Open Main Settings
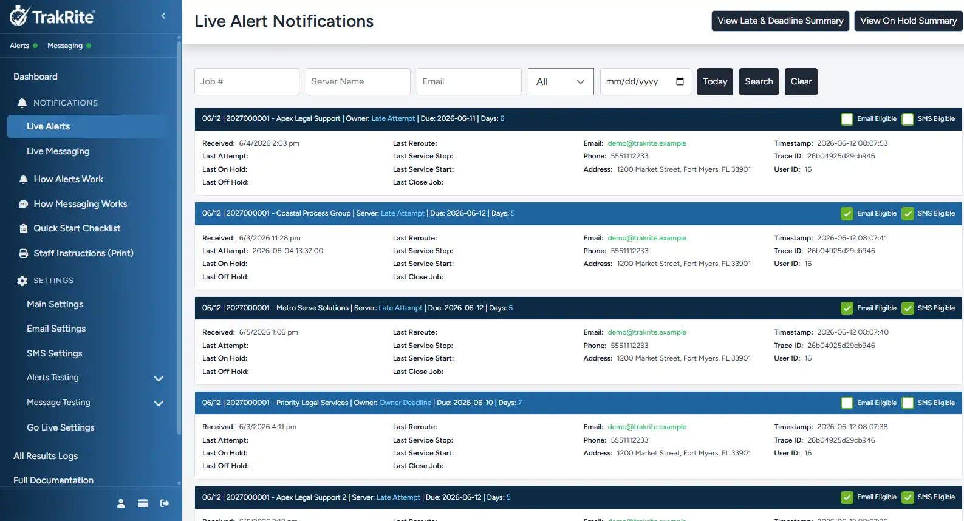Screen dimensions: 964x521 point(55,304)
